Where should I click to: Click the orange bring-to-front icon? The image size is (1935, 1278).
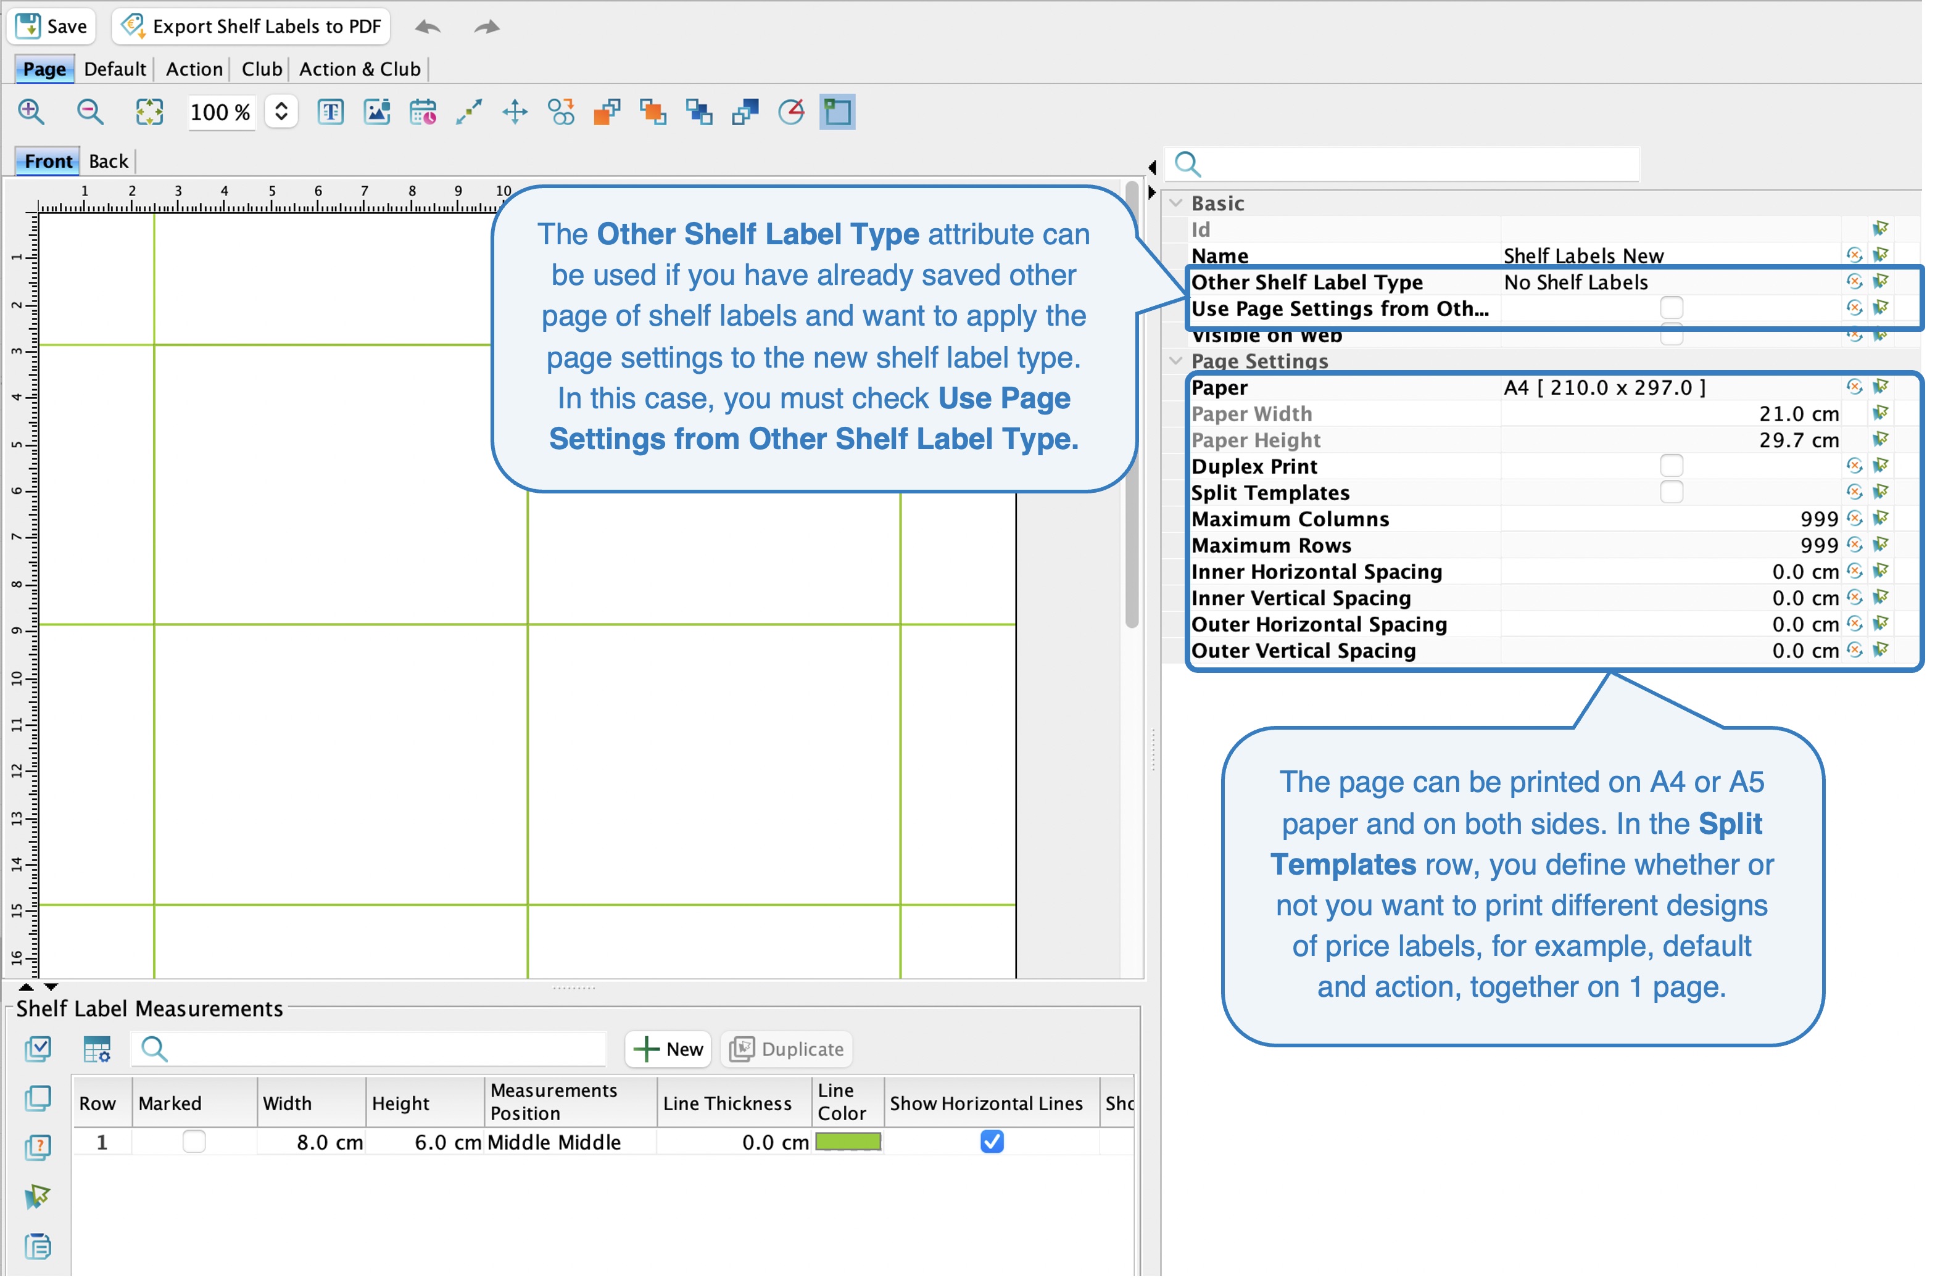608,112
